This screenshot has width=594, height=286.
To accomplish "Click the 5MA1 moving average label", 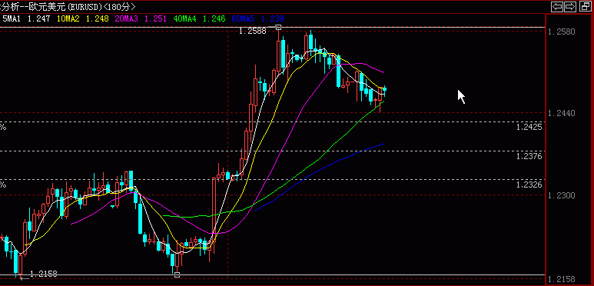I will pos(12,18).
